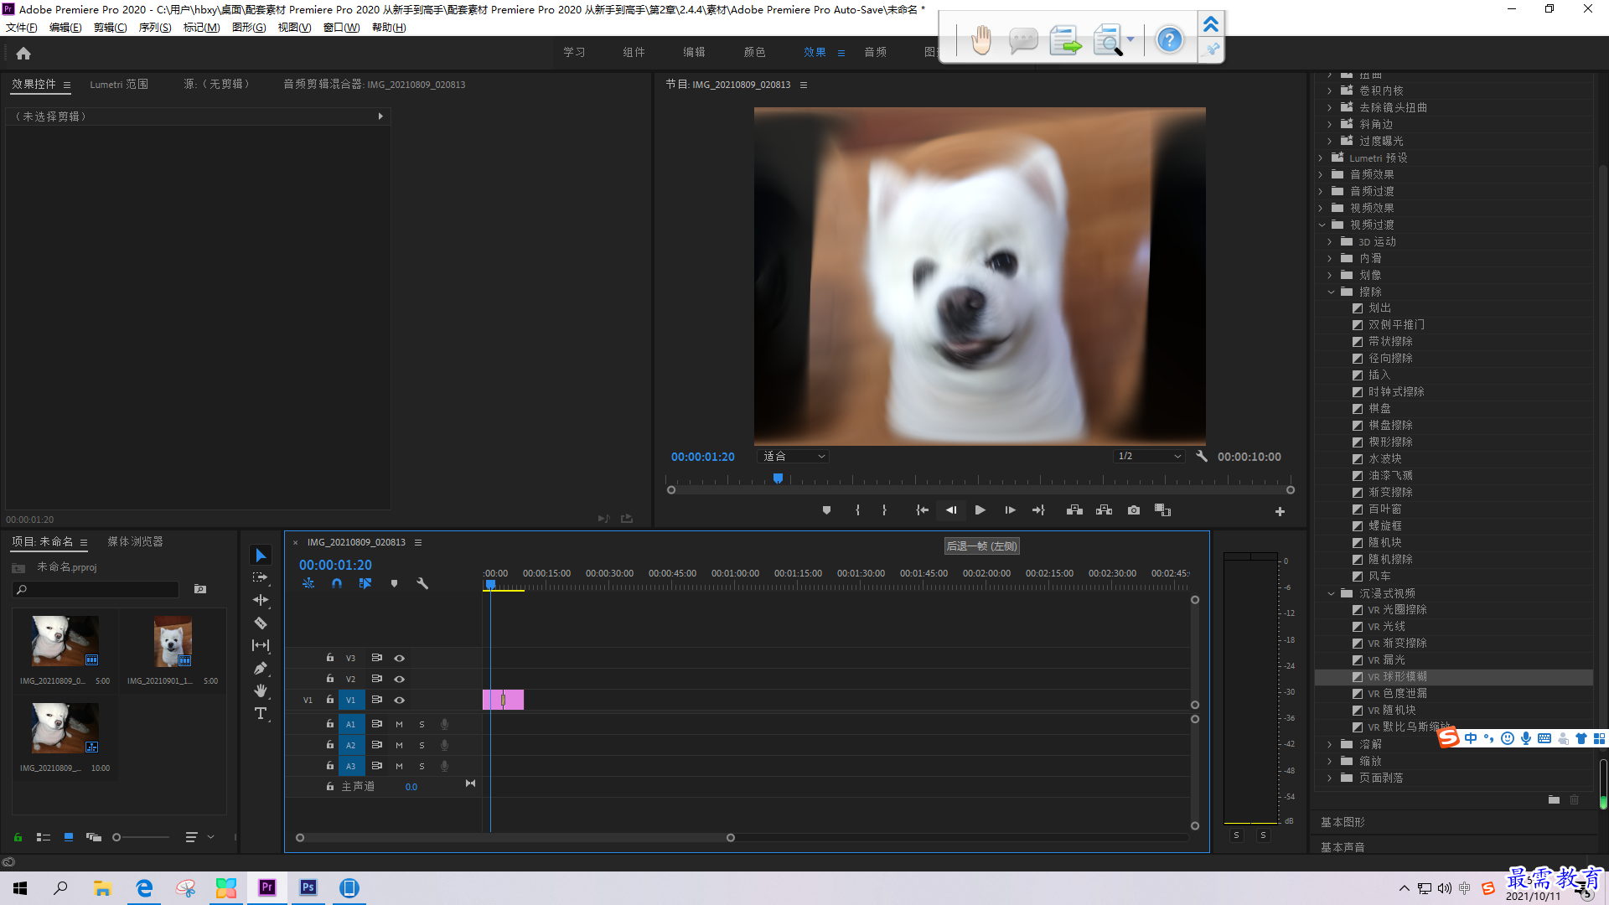
Task: Switch project panel to list view
Action: [44, 837]
